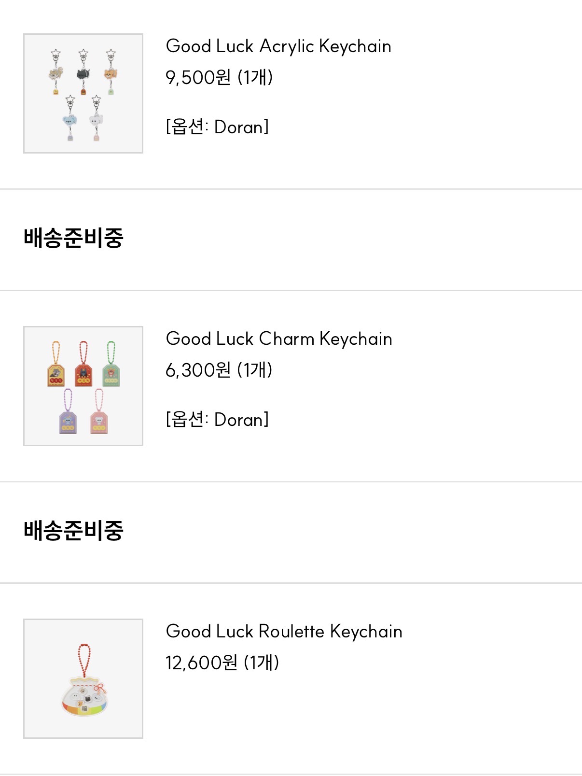Open the Good Luck Roulette Keychain product image

pyautogui.click(x=83, y=678)
